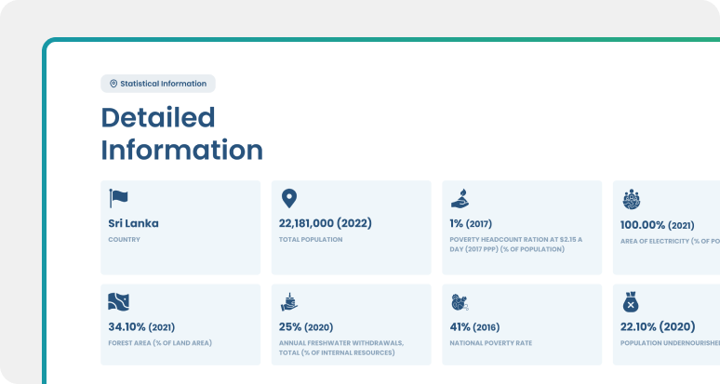Select the Statistical Information tag

158,84
